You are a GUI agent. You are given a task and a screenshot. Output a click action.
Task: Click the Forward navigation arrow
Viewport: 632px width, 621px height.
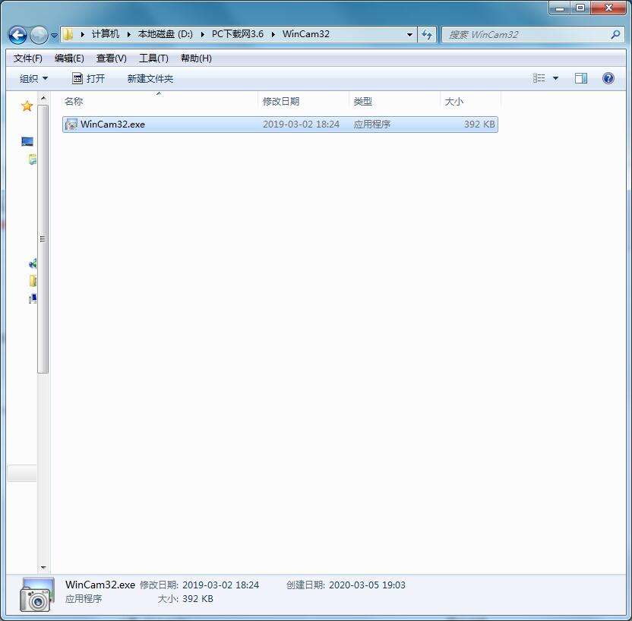point(39,35)
